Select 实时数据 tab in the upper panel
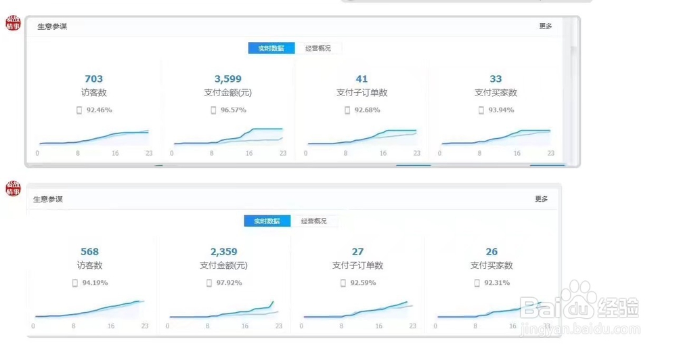The image size is (677, 352). [x=271, y=48]
